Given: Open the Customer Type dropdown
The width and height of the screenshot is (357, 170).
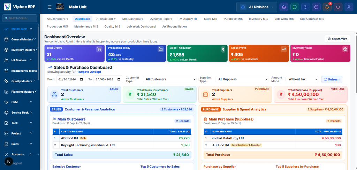Looking at the screenshot, I should point(170,79).
